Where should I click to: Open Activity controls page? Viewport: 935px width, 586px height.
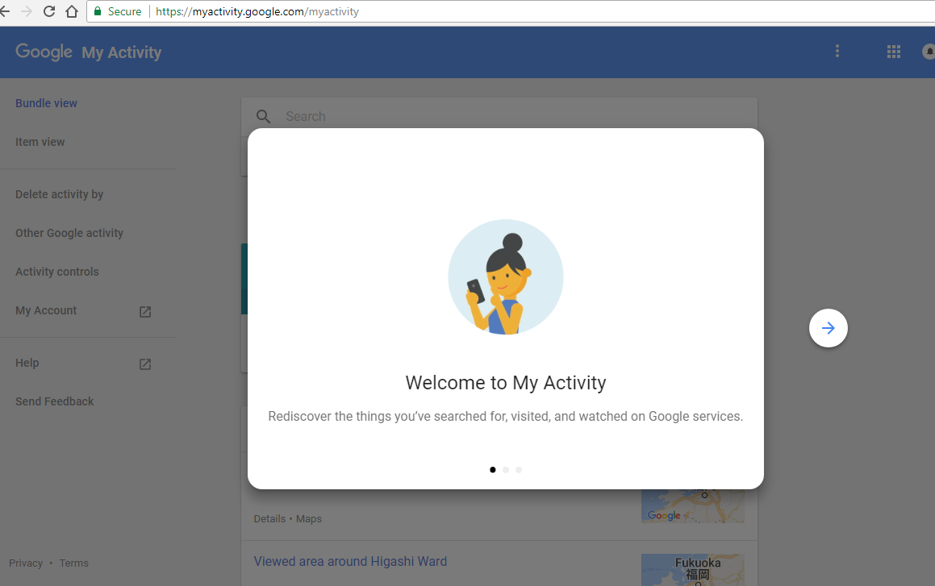57,272
